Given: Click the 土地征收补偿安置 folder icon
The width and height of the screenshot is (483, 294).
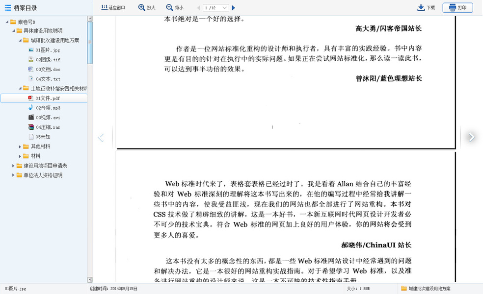Looking at the screenshot, I should 26,88.
